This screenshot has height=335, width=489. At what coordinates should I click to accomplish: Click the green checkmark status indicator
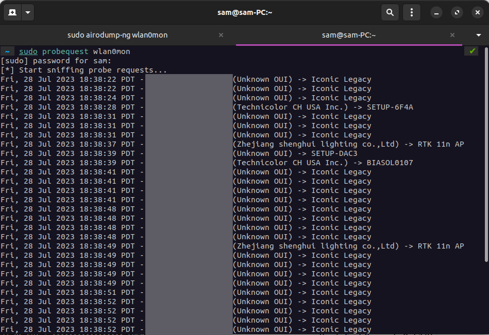pyautogui.click(x=472, y=51)
